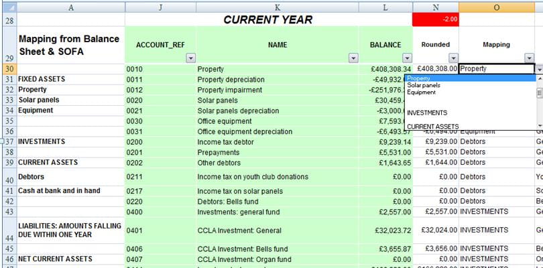543x268 pixels.
Task: Open the Rounded column filter arrow
Action: (x=452, y=58)
